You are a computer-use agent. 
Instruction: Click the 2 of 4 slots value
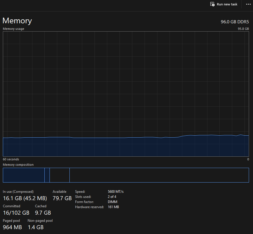click(112, 197)
